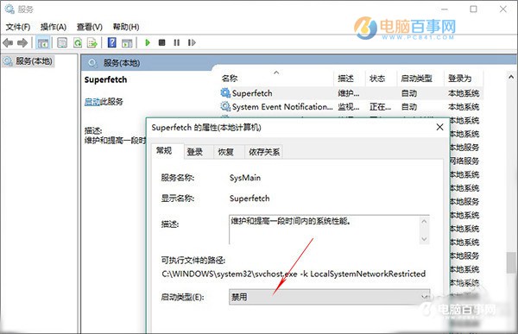Select the System Event Notification service row
This screenshot has width=518, height=334.
point(351,107)
